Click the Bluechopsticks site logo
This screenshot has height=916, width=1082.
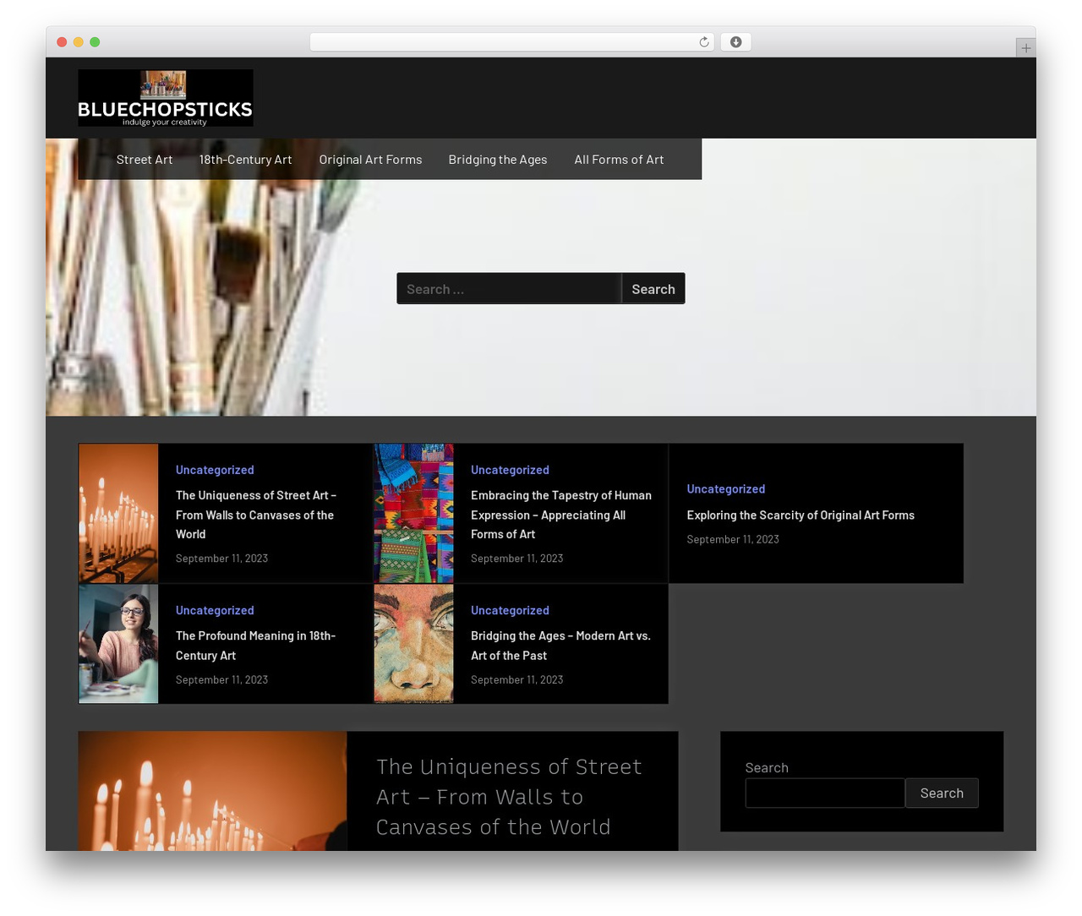coord(166,98)
